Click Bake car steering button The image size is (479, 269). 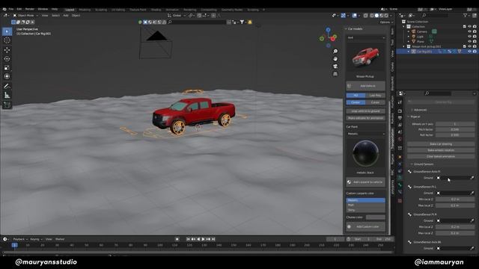[x=441, y=144]
